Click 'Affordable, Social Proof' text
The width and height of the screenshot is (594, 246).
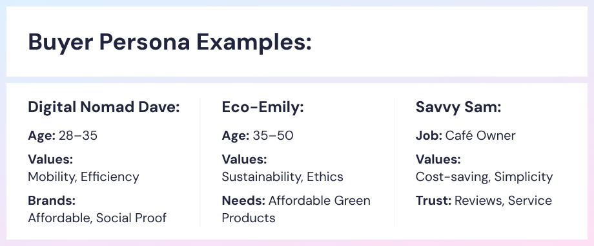click(97, 218)
